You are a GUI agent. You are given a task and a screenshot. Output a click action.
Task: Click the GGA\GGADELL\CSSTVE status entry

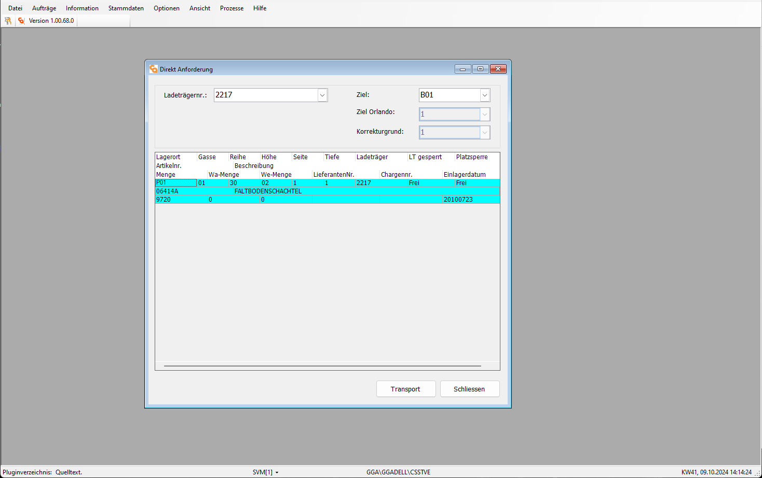coord(399,472)
